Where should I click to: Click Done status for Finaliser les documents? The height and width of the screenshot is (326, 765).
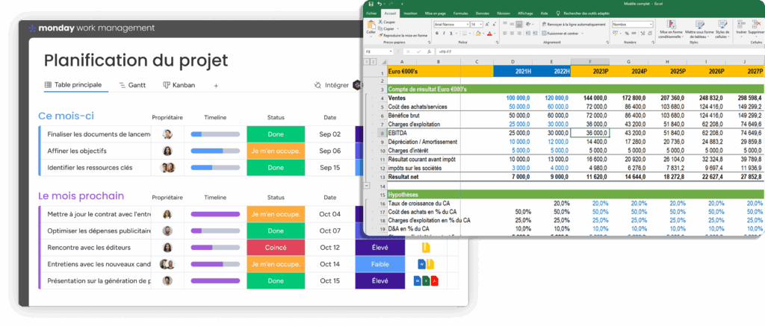point(276,134)
